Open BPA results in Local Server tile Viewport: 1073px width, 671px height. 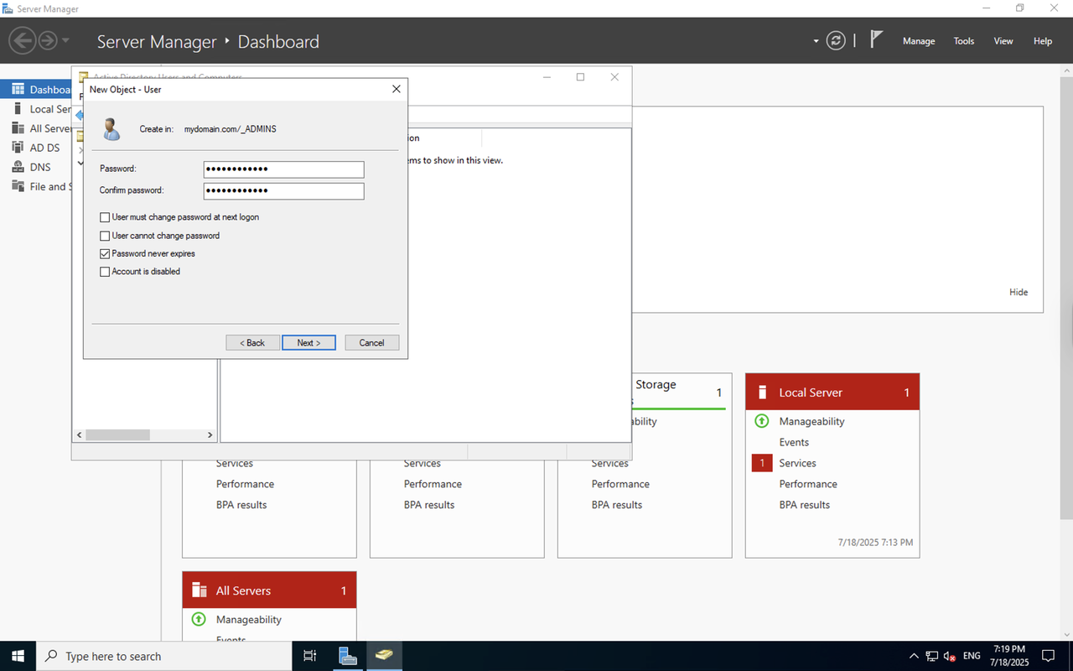(805, 505)
